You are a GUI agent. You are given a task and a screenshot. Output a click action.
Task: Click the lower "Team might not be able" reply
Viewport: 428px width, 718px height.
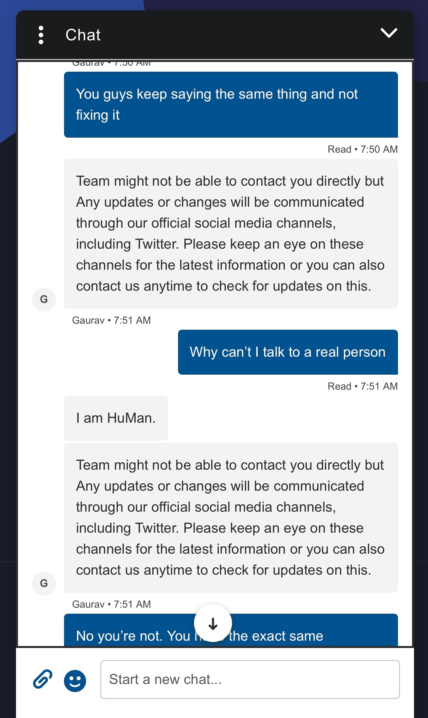click(231, 517)
